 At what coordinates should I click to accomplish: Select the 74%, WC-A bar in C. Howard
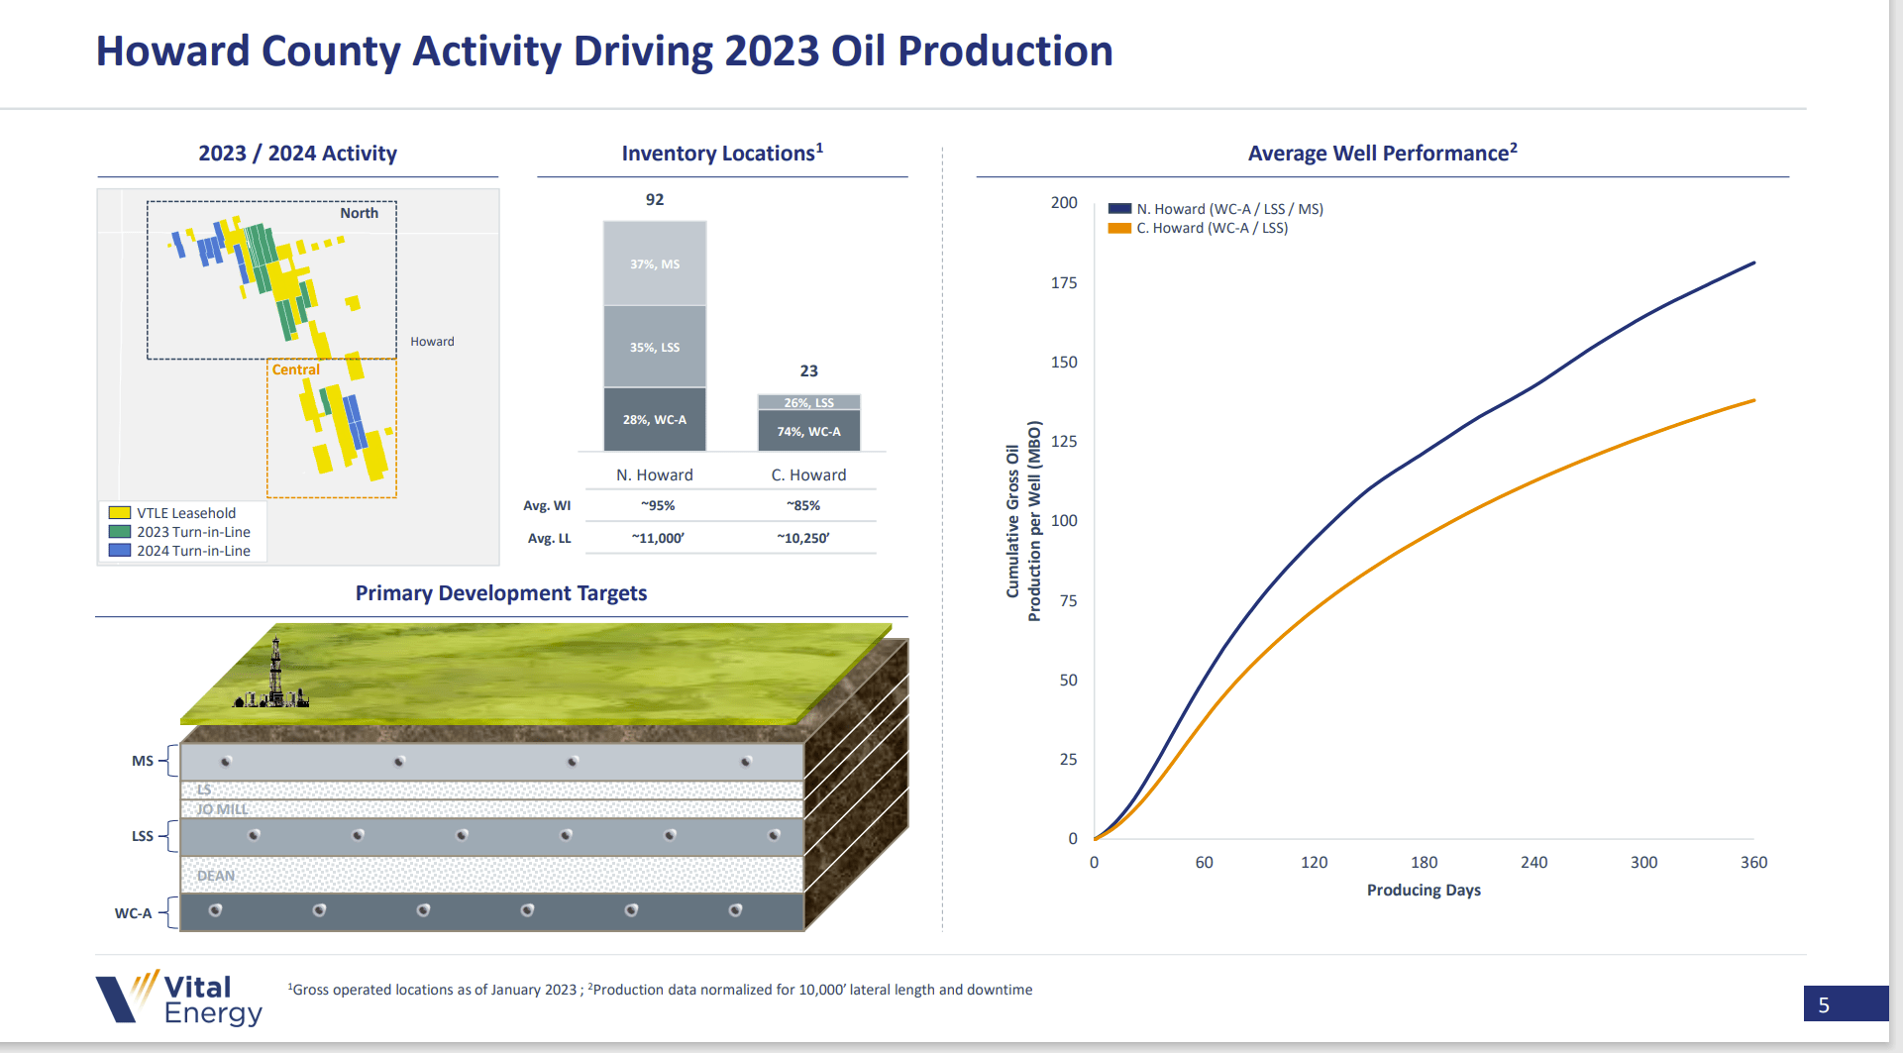click(808, 432)
